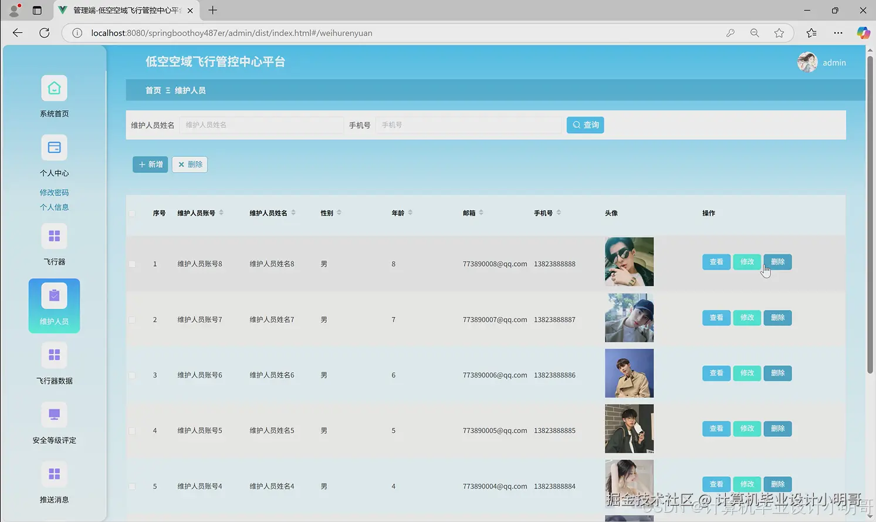Image resolution: width=876 pixels, height=522 pixels.
Task: Open the 飞行器 grid icon in sidebar
Action: [x=54, y=236]
